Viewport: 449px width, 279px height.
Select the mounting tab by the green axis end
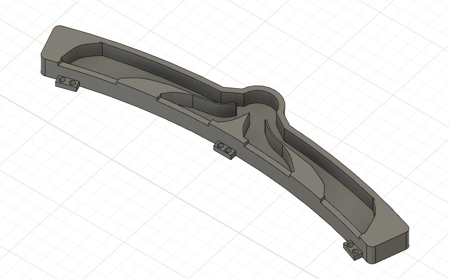coord(67,83)
